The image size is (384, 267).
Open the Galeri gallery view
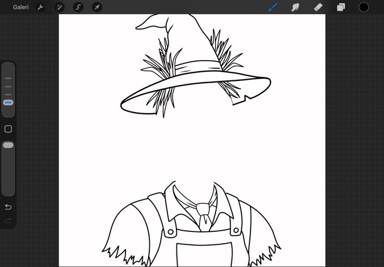point(21,7)
